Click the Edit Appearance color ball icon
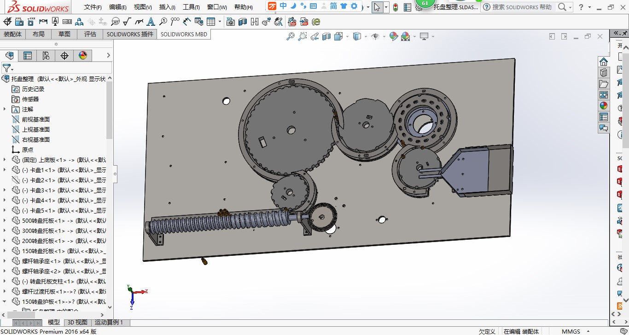 click(x=394, y=36)
